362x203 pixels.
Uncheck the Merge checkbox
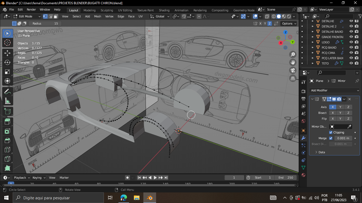331,138
